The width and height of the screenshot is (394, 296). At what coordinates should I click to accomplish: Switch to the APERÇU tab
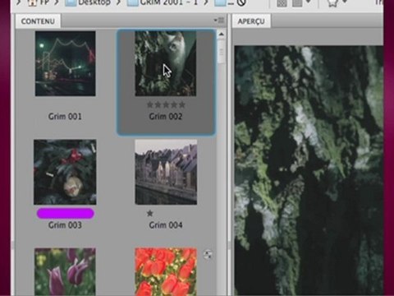click(251, 21)
